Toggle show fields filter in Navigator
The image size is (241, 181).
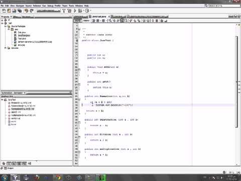pyautogui.click(x=9, y=163)
